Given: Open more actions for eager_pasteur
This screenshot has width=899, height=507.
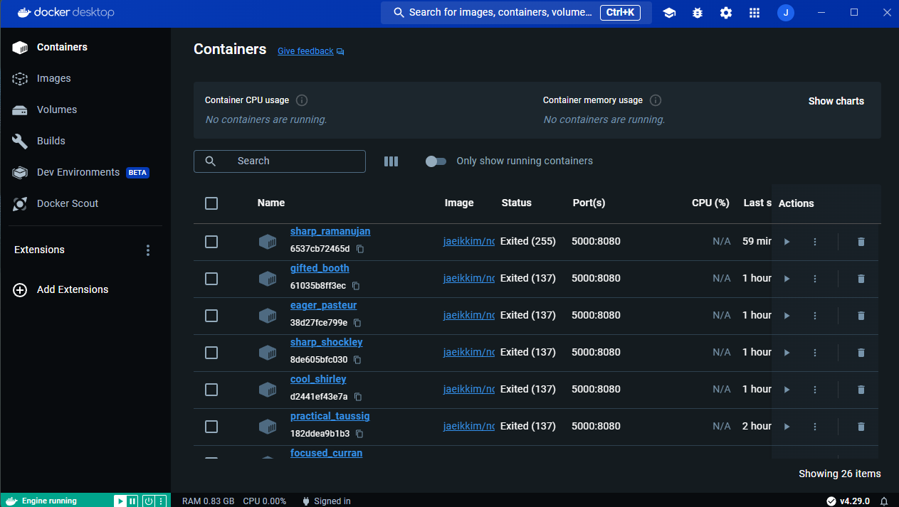Looking at the screenshot, I should point(815,316).
